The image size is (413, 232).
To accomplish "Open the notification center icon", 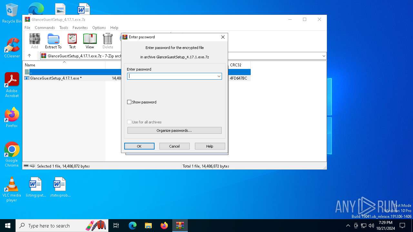I will click(402, 226).
